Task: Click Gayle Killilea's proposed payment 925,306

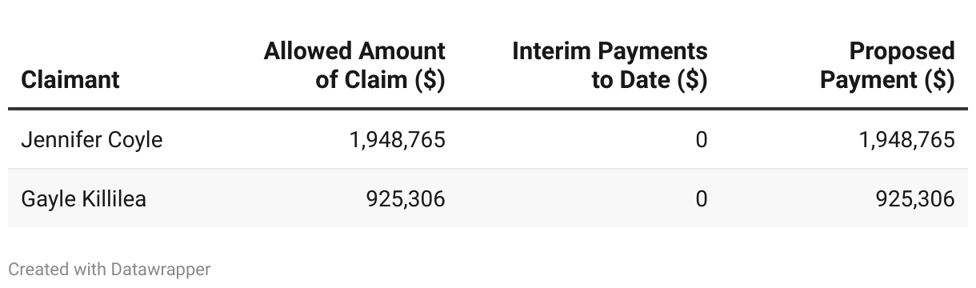Action: [915, 198]
